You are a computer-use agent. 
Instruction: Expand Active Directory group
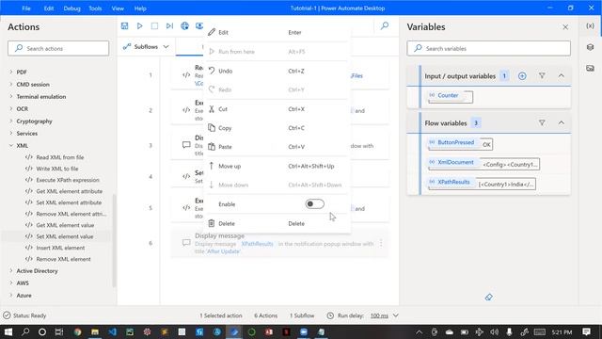pos(11,271)
